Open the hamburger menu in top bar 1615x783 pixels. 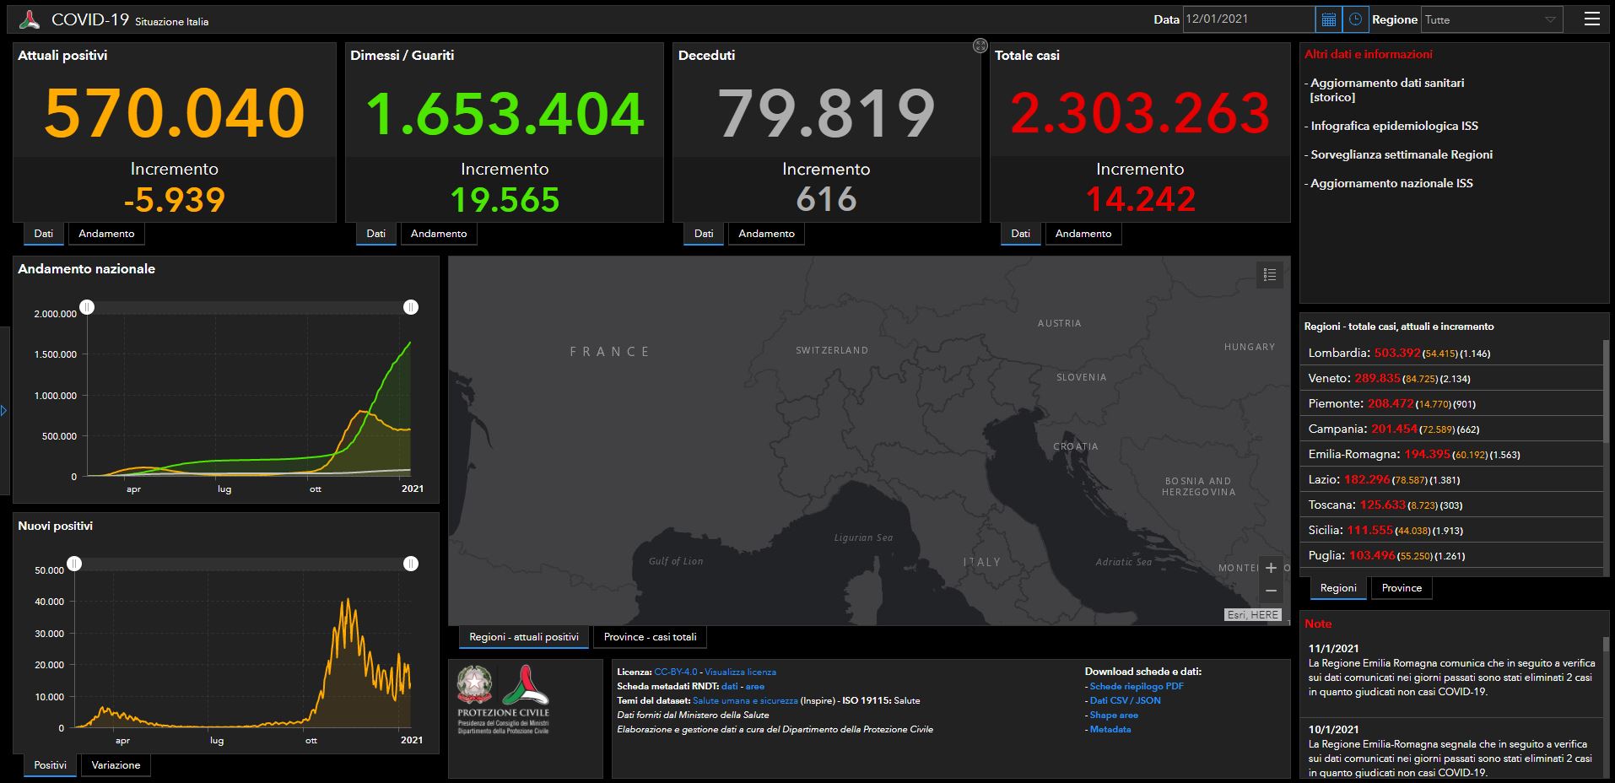pos(1591,19)
